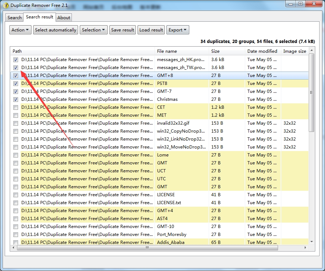Click the vertical scrollbar up arrow
Screen dimensions: 325x271
point(312,50)
